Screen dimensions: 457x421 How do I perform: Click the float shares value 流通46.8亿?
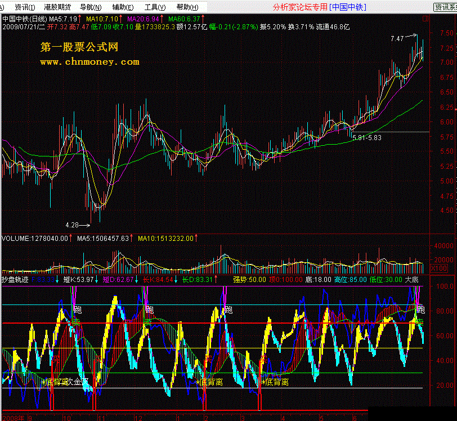(x=333, y=27)
